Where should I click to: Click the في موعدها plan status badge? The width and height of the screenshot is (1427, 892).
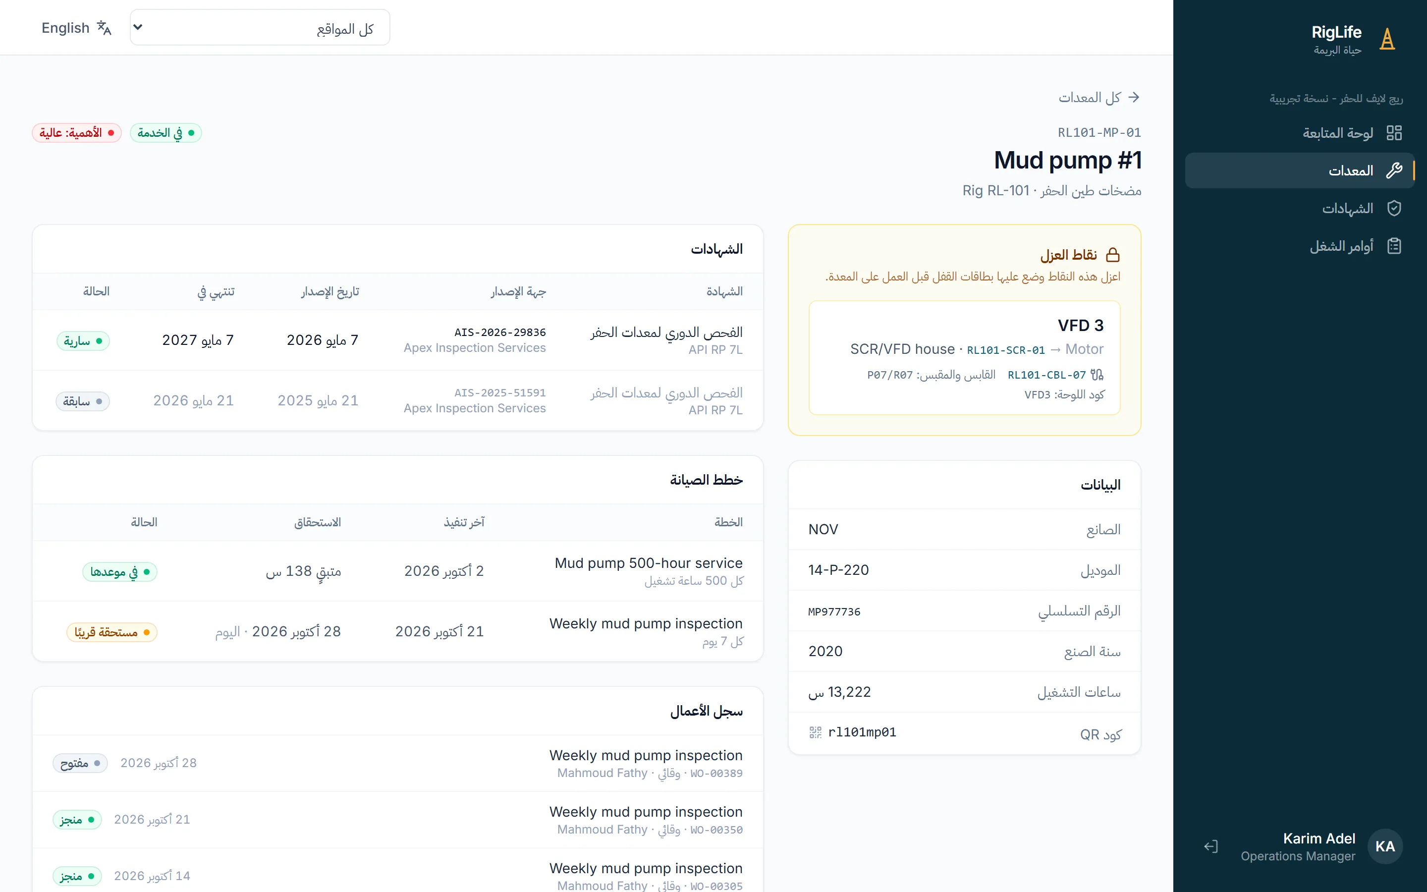click(x=120, y=572)
